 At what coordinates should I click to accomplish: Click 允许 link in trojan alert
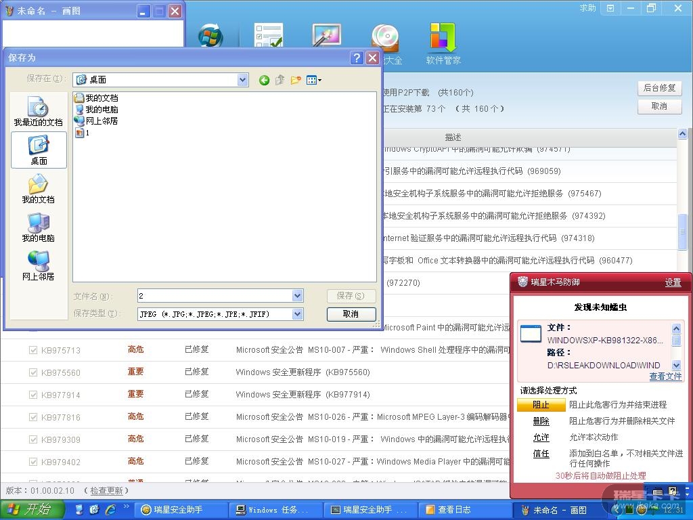(541, 437)
